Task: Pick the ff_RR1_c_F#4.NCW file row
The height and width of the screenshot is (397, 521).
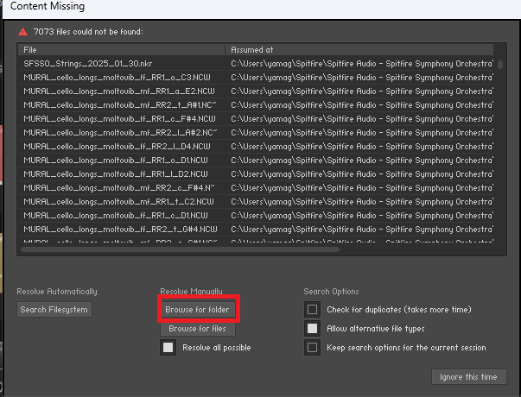Action: [x=121, y=118]
